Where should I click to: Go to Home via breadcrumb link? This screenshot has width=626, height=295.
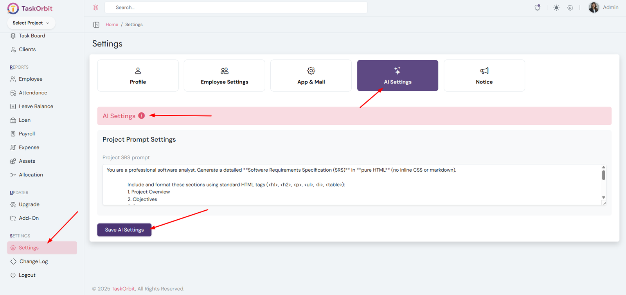tap(112, 25)
